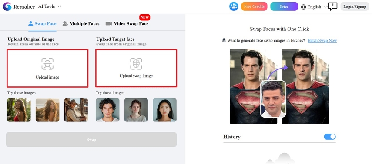Click the Login/Signup button

coord(355,7)
